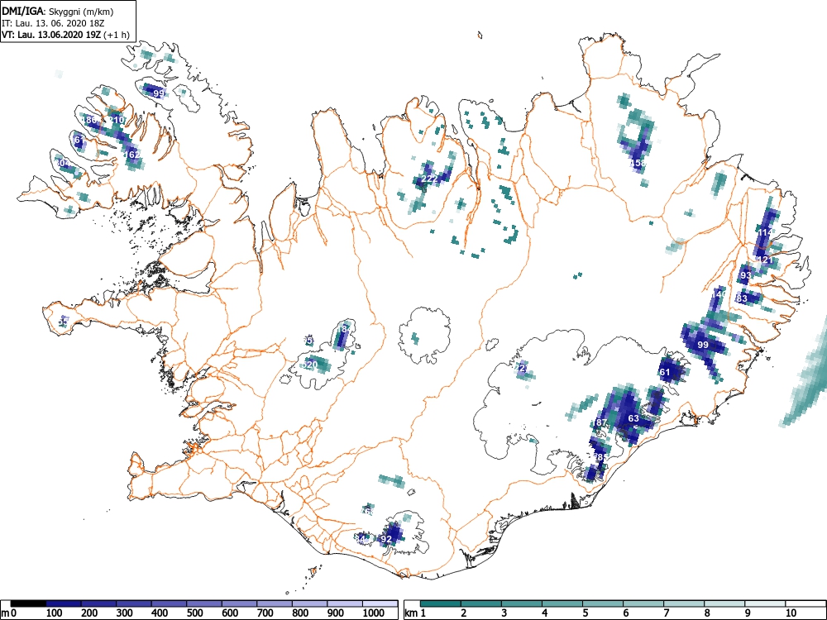Image resolution: width=827 pixels, height=620 pixels.
Task: Click the '93' visibility value on the map
Action: [746, 275]
